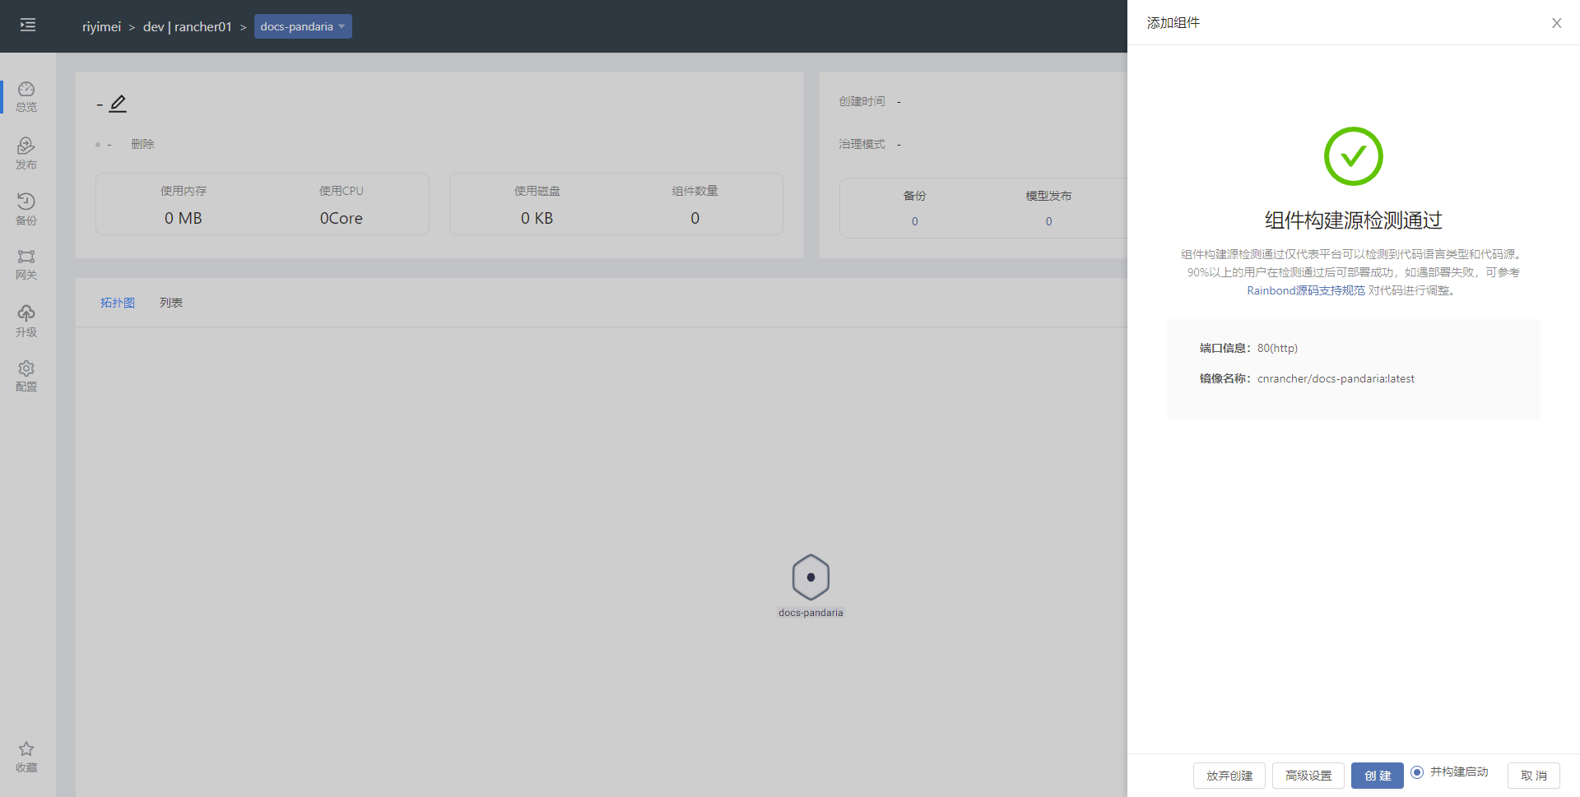
Task: Collapse the sidebar menu hamburger icon
Action: (x=28, y=25)
